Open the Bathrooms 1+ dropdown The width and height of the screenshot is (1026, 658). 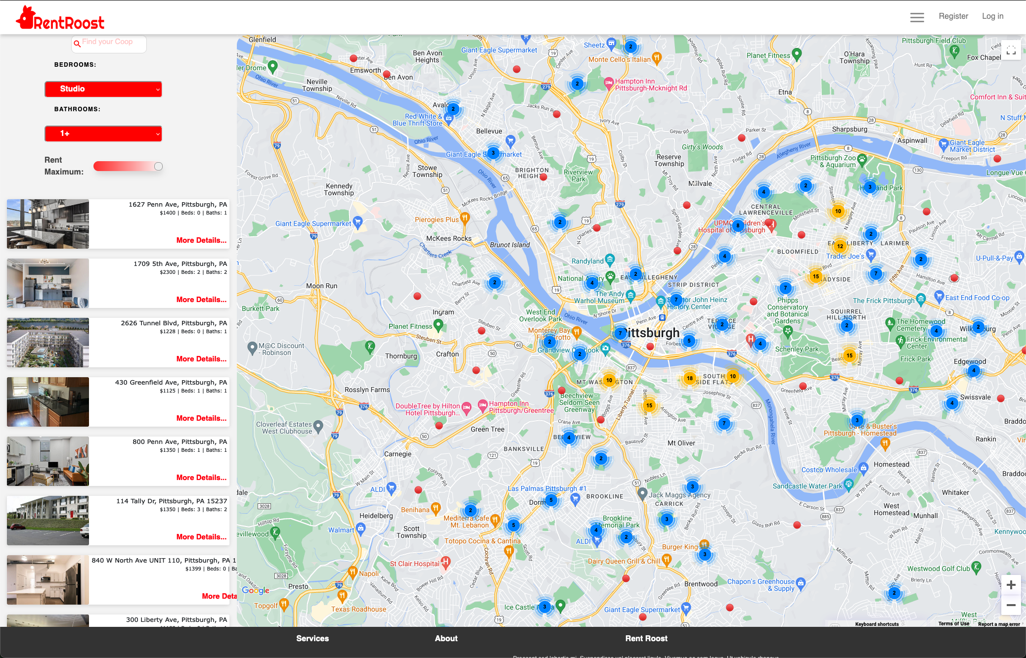coord(103,133)
